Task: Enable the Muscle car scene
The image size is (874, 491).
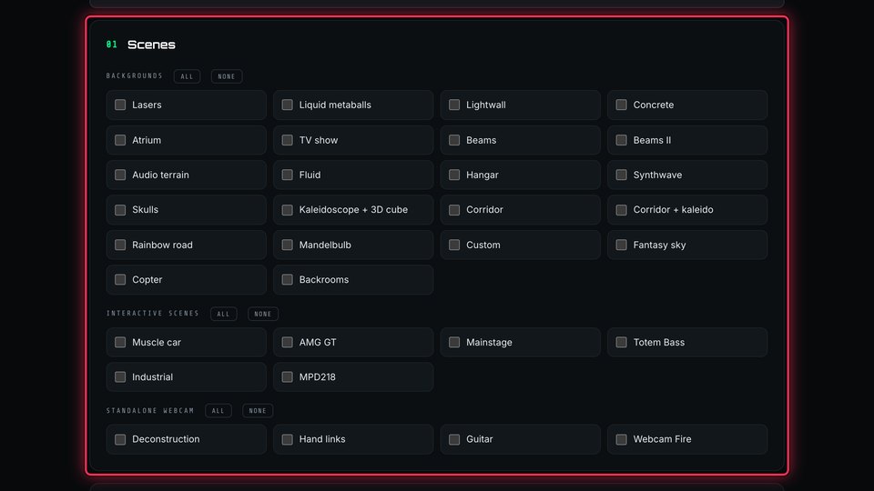Action: (x=120, y=343)
